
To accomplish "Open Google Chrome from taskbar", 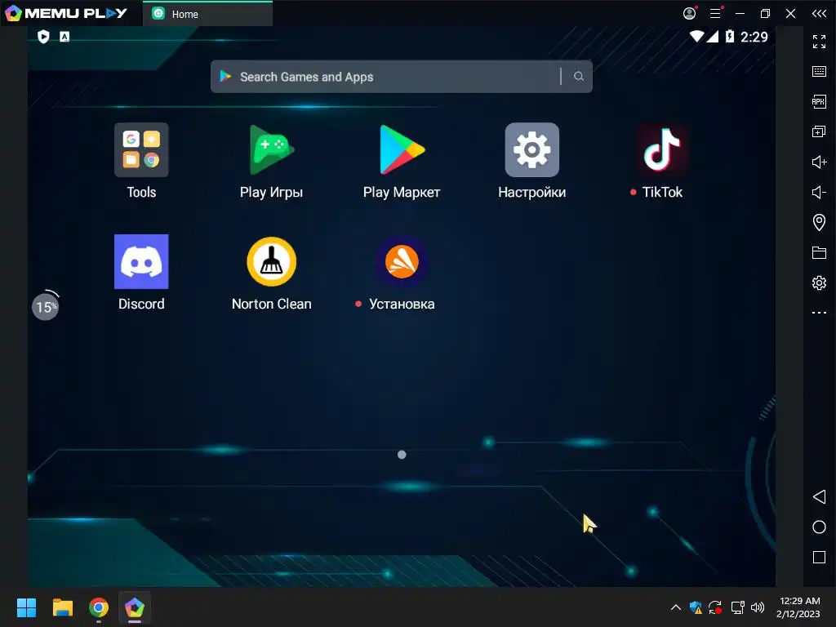I will click(99, 607).
